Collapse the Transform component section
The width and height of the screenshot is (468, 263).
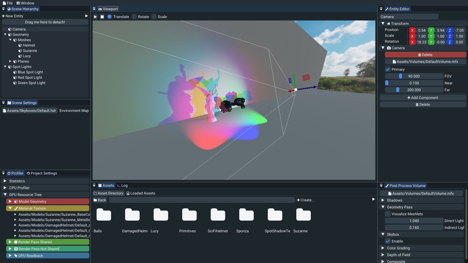click(383, 23)
